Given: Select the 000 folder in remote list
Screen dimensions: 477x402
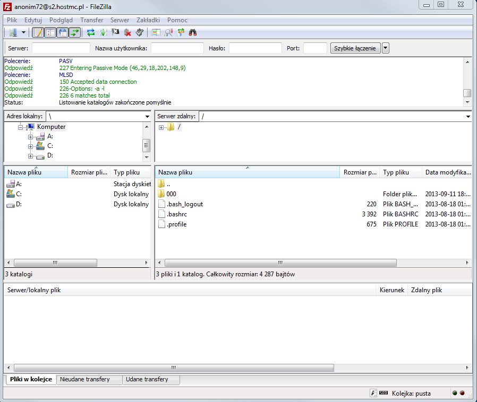Looking at the screenshot, I should [171, 194].
